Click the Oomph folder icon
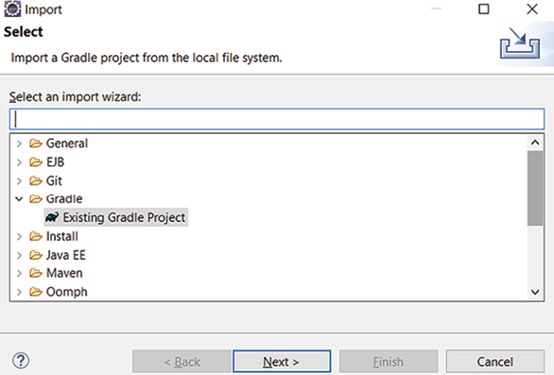 point(36,292)
